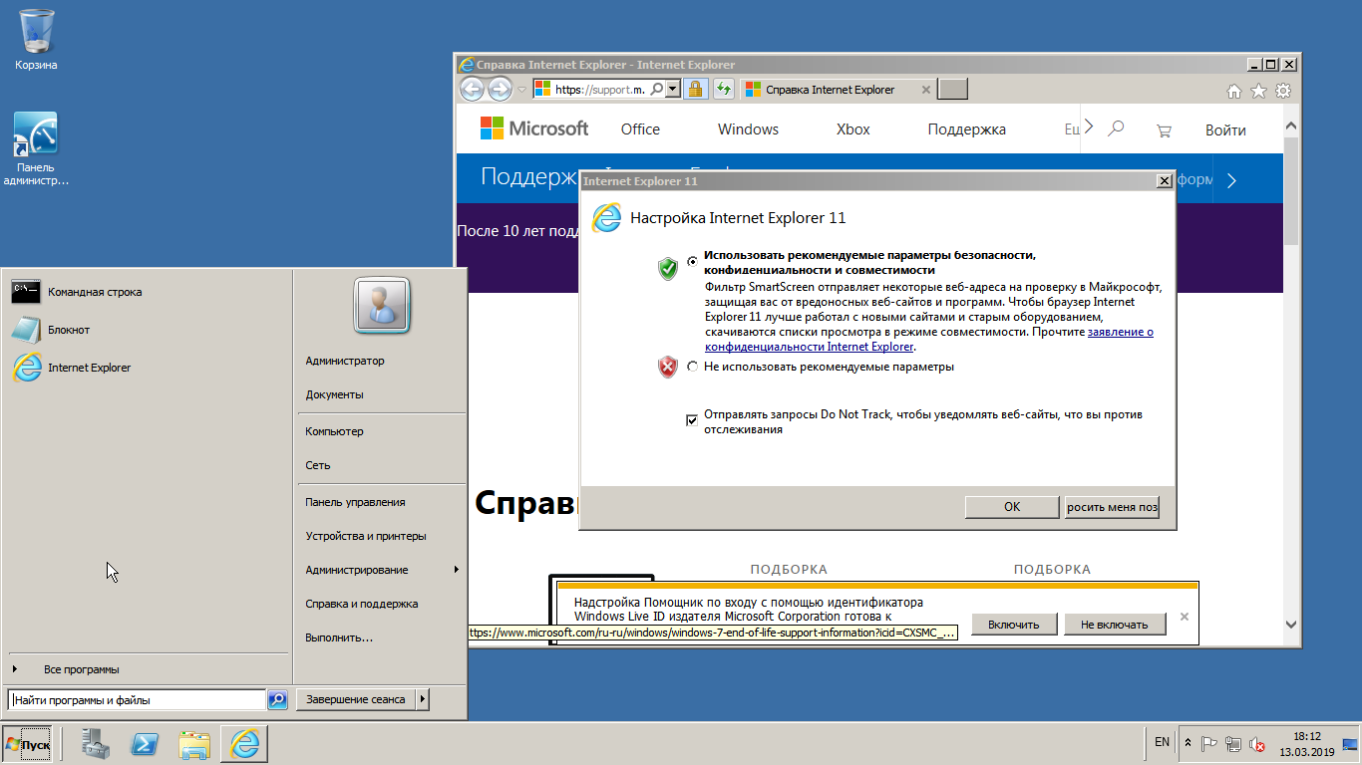The width and height of the screenshot is (1362, 765).
Task: Open Xbox in Microsoft navigation
Action: (x=853, y=129)
